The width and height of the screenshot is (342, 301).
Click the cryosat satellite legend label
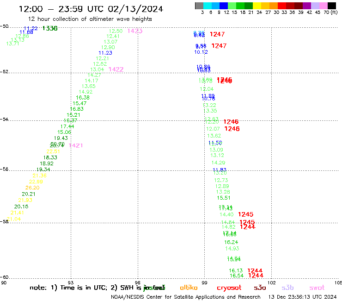pyautogui.click(x=229, y=288)
